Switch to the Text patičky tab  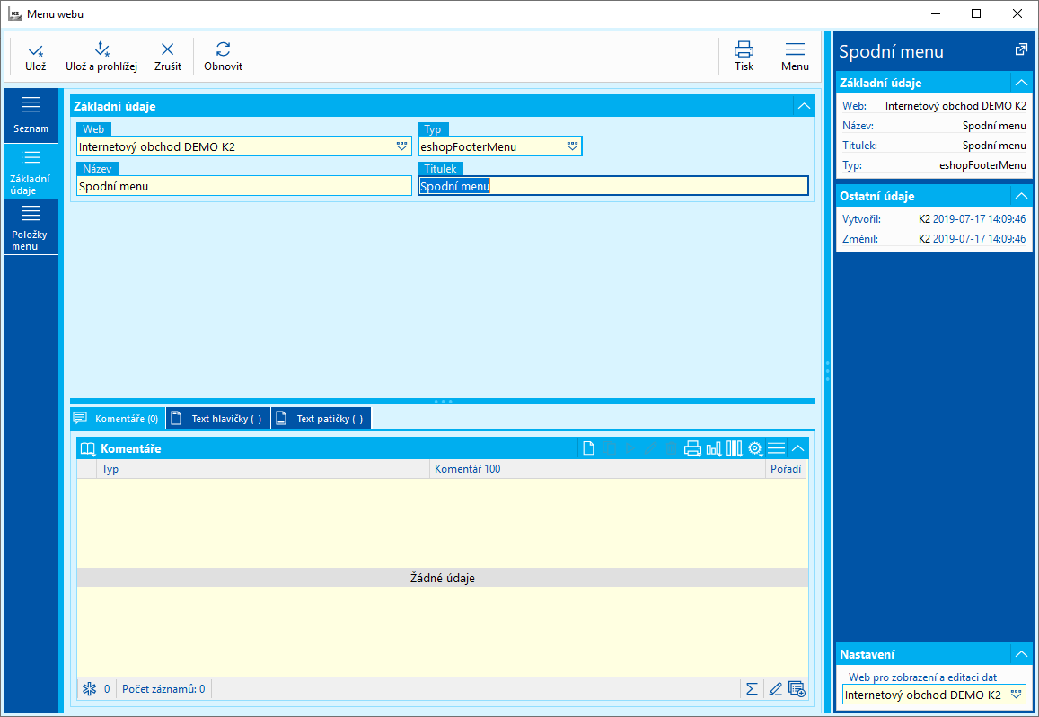(321, 419)
